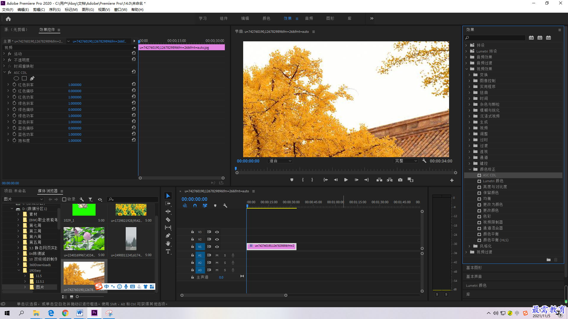Select the Slip tool

tap(168, 227)
